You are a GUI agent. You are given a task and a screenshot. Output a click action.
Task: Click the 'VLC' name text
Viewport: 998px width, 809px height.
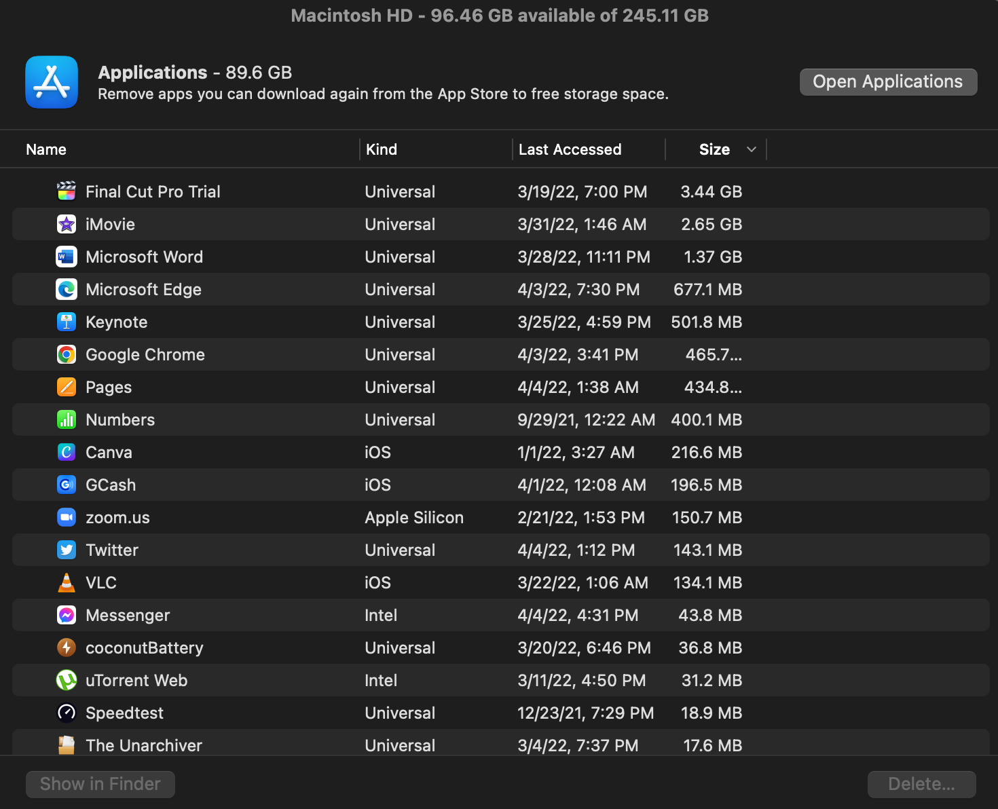click(101, 583)
